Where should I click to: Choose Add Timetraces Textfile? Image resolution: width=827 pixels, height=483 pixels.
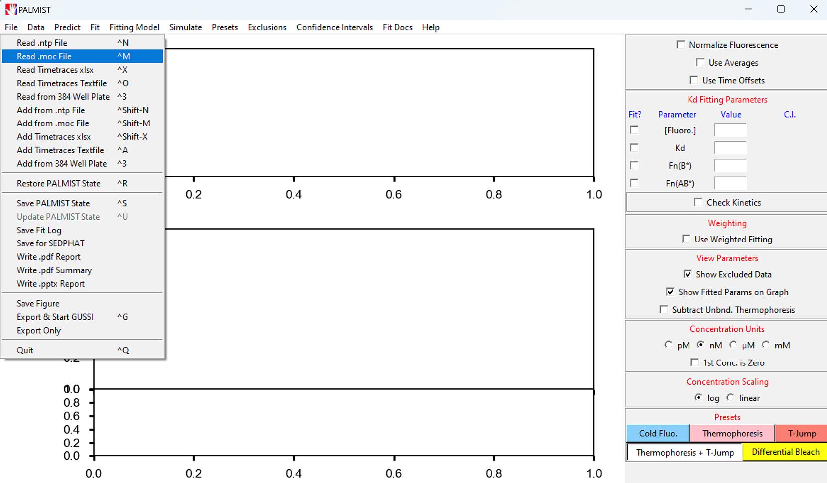(82, 150)
